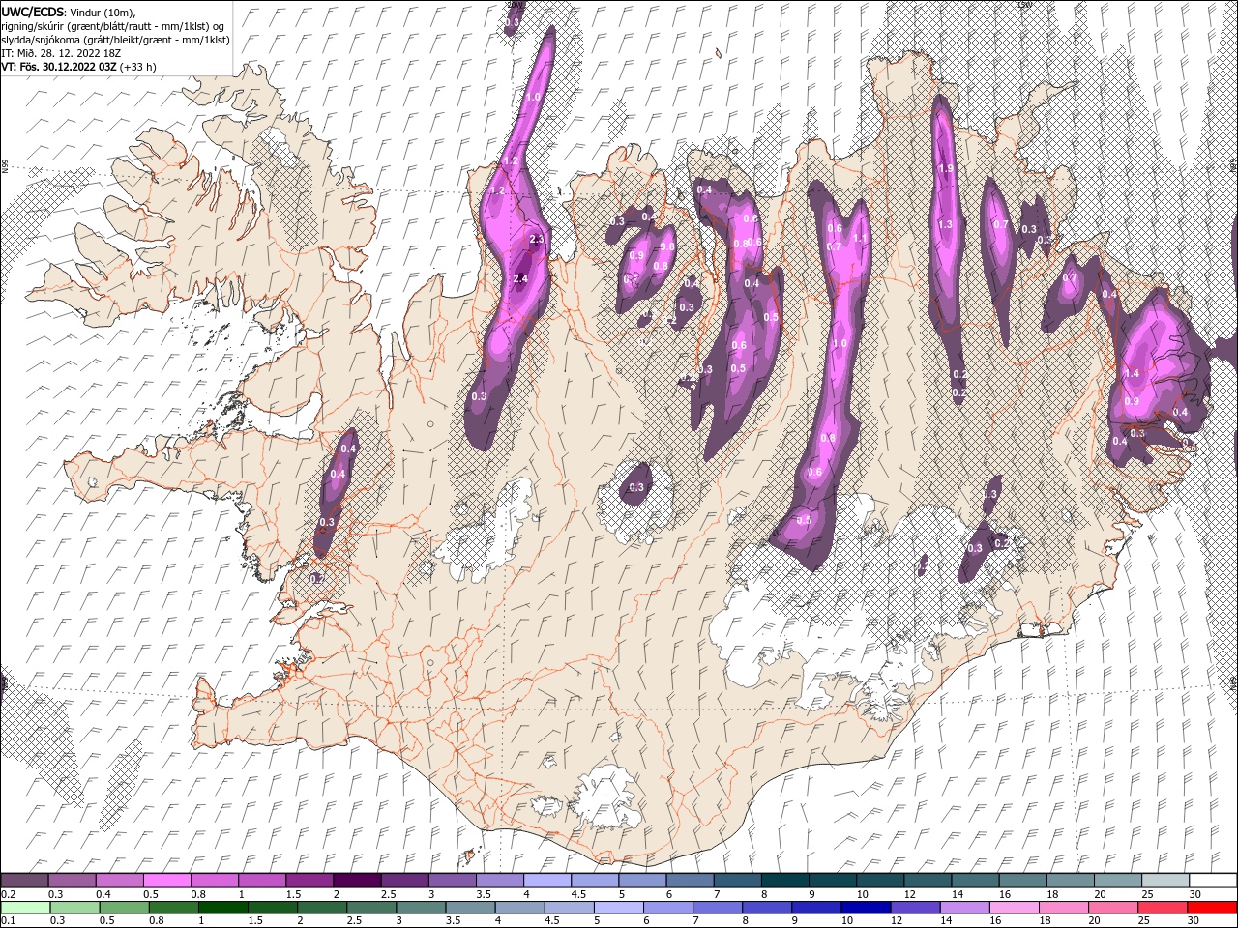Click the 1.3 snowfall value on the map

tap(945, 224)
